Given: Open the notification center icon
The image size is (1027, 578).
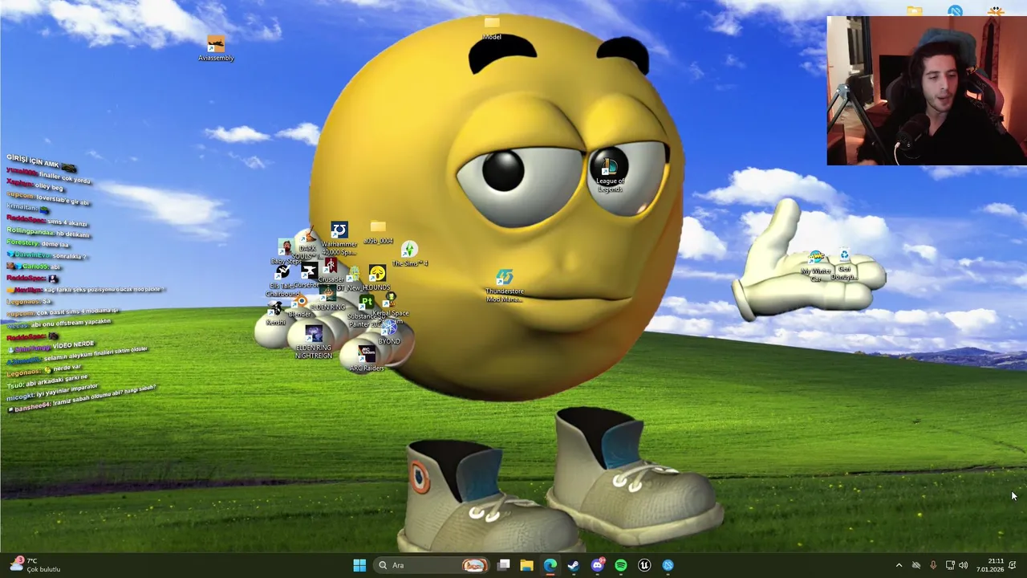Looking at the screenshot, I should 1013,565.
